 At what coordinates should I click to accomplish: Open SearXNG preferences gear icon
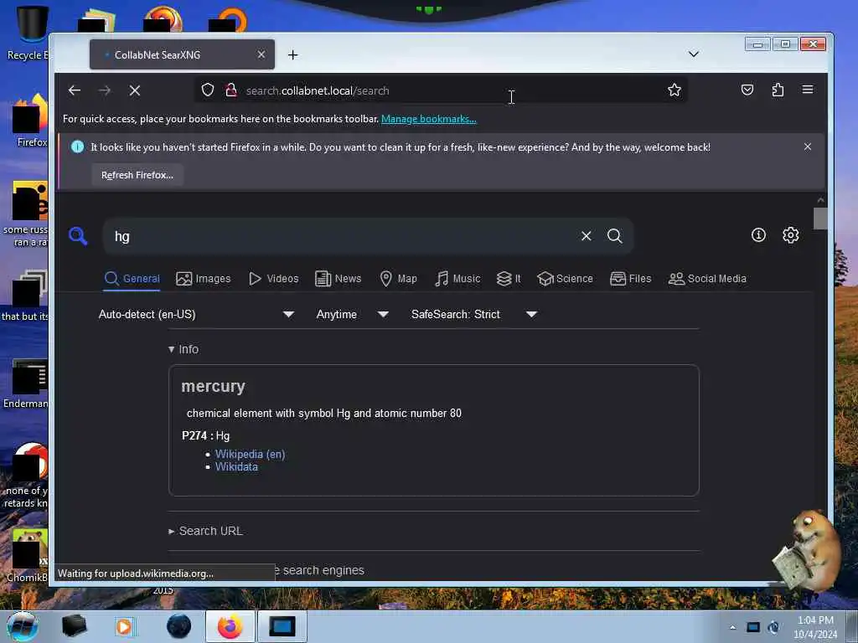point(790,235)
